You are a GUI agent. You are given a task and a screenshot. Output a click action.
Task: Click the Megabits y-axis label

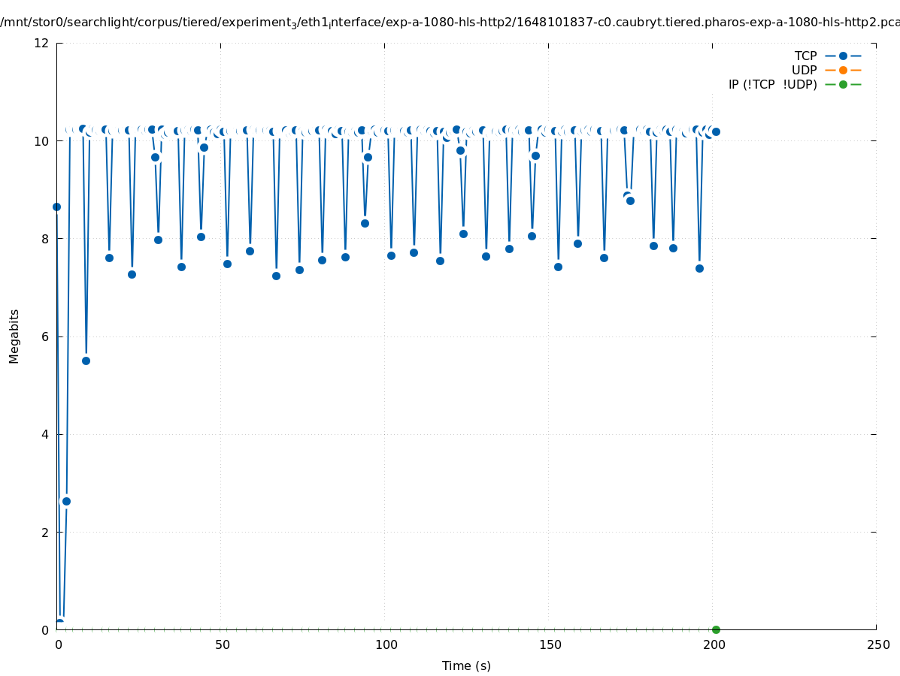click(14, 336)
